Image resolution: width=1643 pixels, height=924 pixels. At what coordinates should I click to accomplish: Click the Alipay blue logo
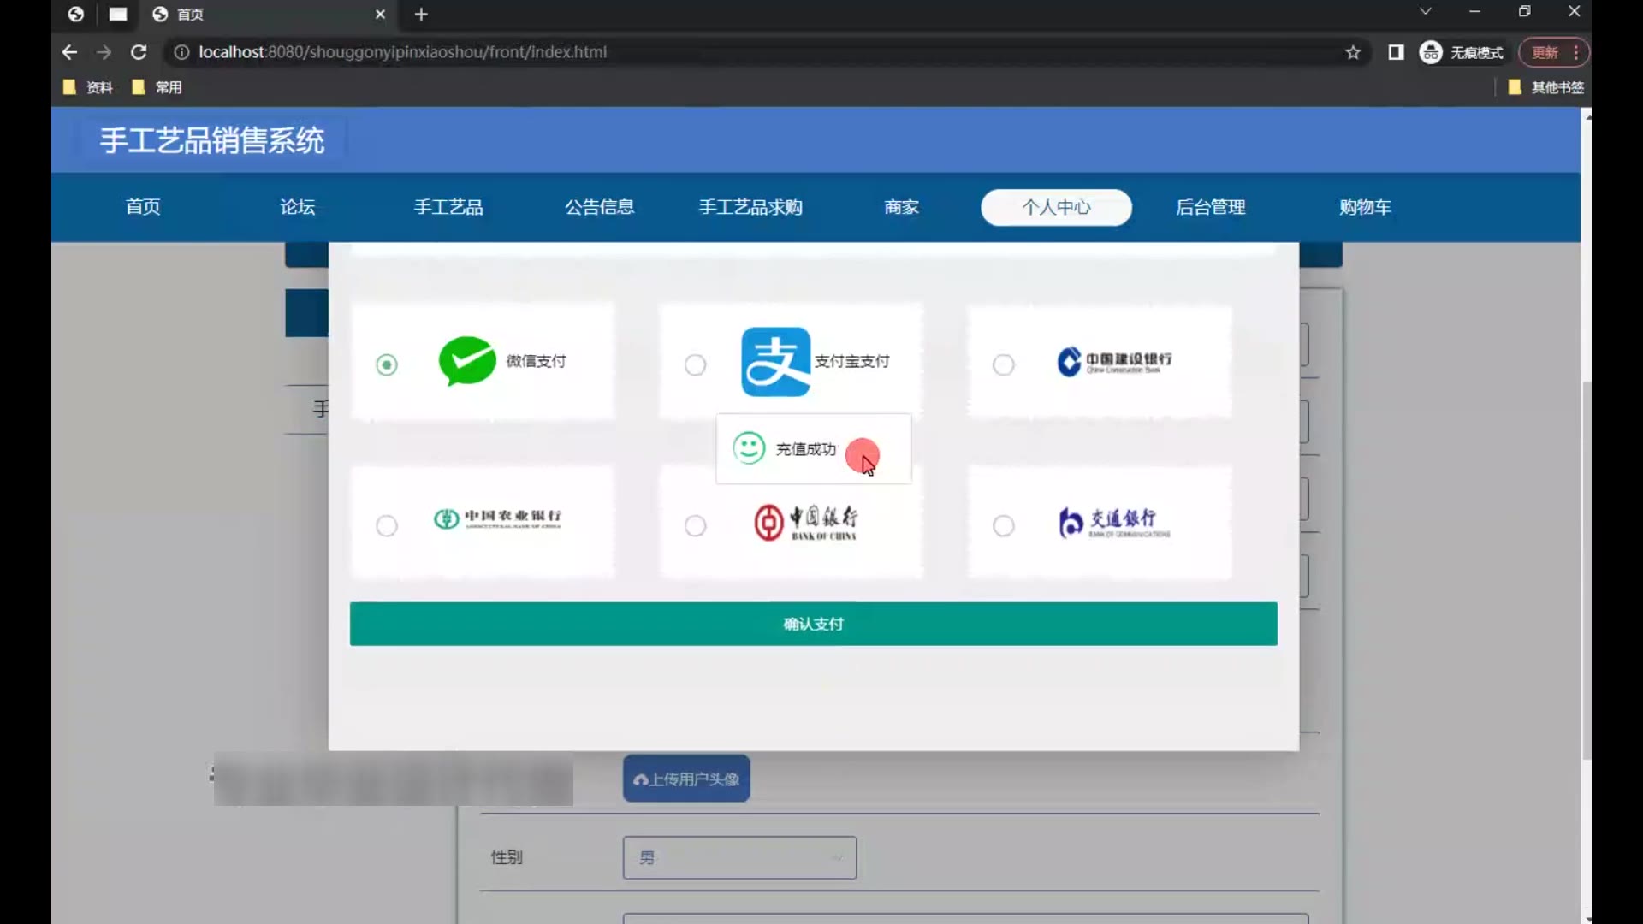[x=775, y=362]
